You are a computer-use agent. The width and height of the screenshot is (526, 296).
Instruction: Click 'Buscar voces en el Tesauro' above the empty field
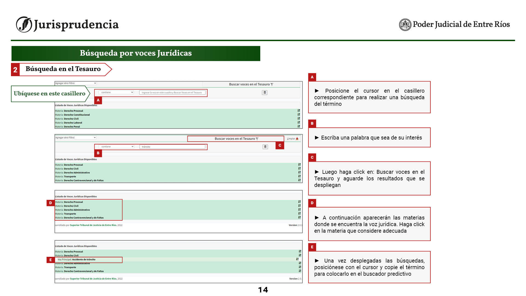pyautogui.click(x=251, y=84)
